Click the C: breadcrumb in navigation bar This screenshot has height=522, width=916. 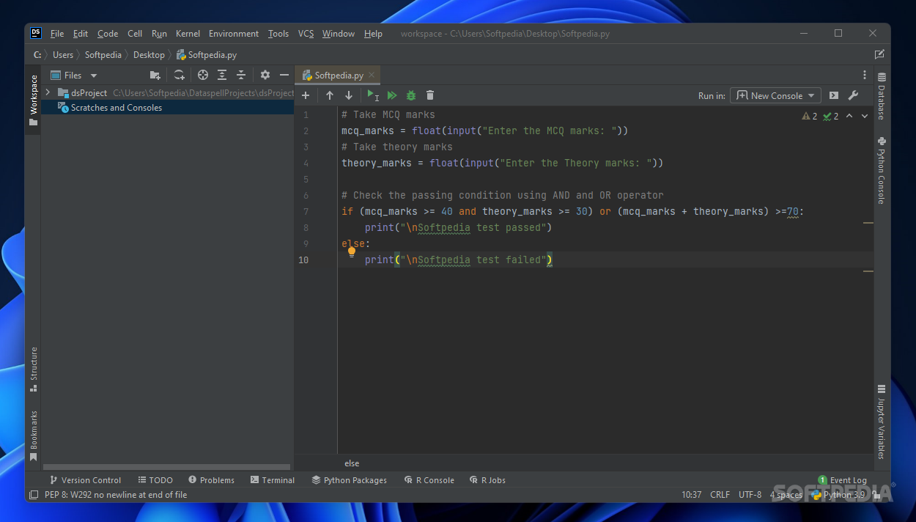click(37, 54)
